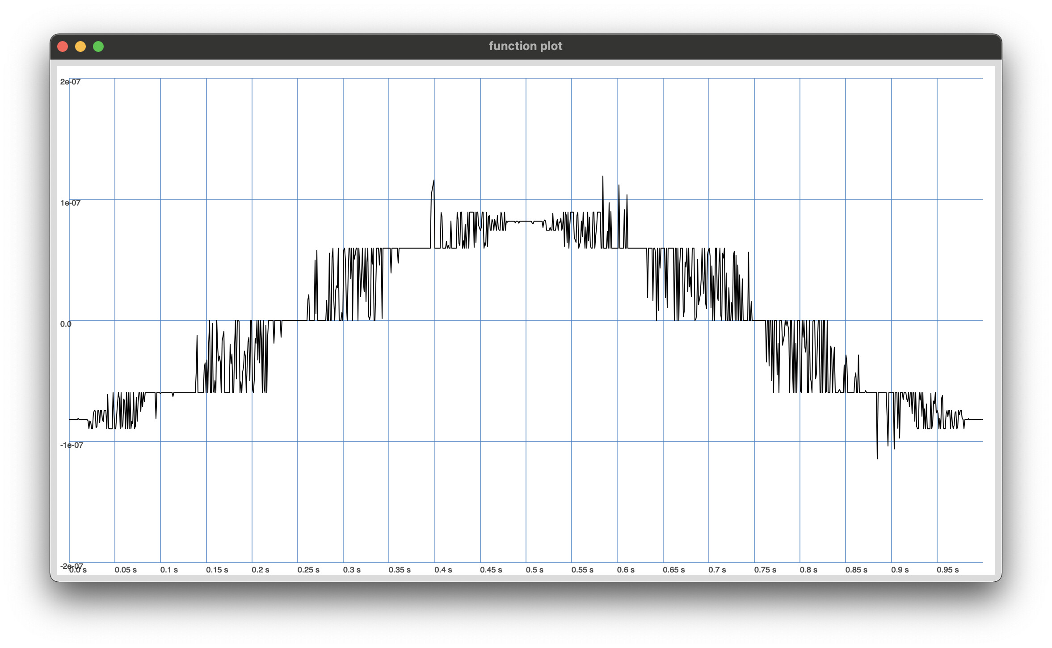Viewport: 1052px width, 648px height.
Task: Click the 0.35 s x-axis label
Action: [x=400, y=570]
